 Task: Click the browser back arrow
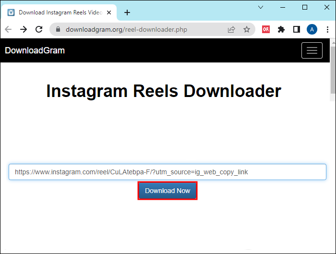[x=8, y=29]
